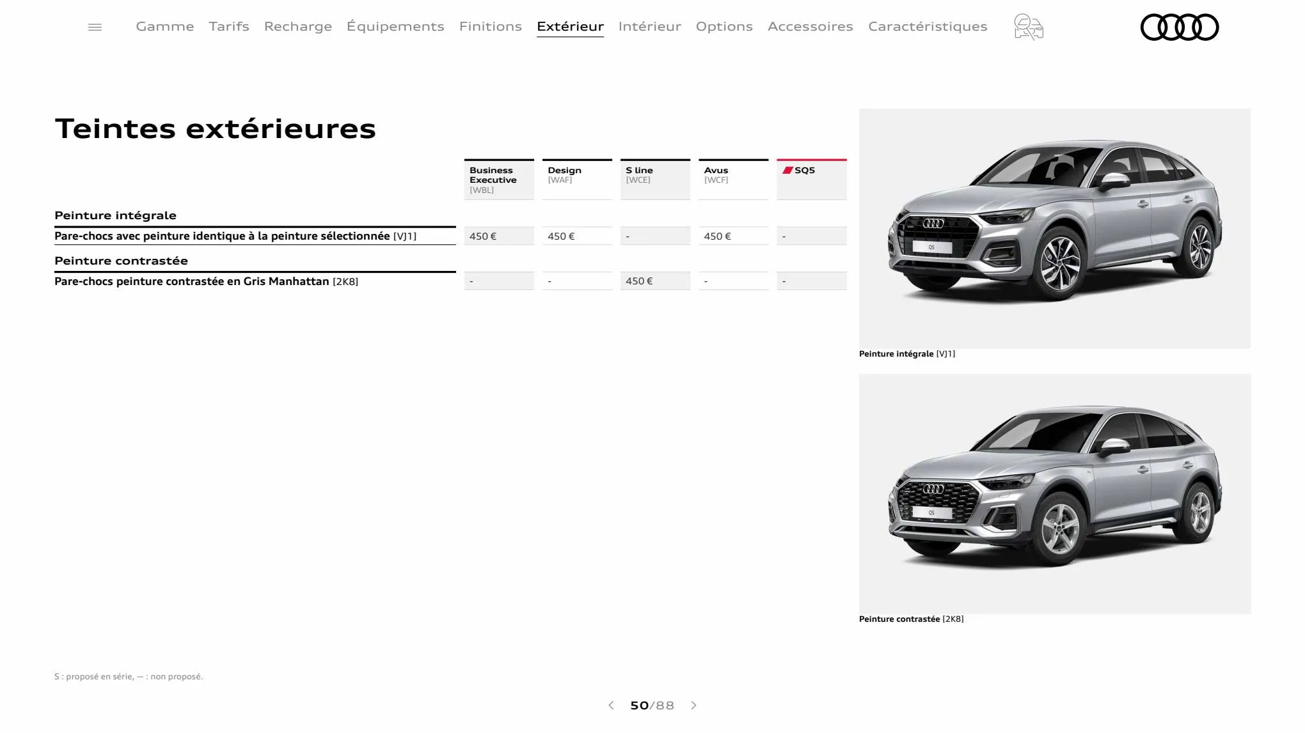Open the hamburger menu icon
1305x733 pixels.
coord(95,27)
